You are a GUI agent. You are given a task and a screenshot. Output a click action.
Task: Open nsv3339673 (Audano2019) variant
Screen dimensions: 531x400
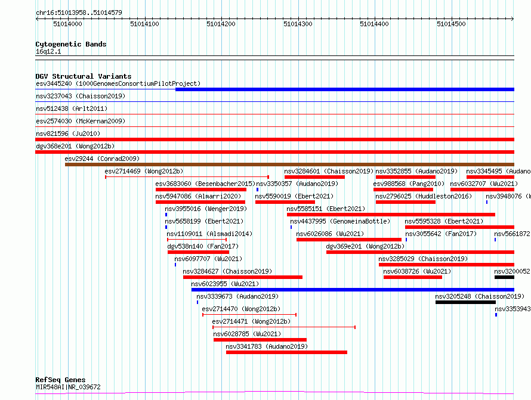pos(237,296)
